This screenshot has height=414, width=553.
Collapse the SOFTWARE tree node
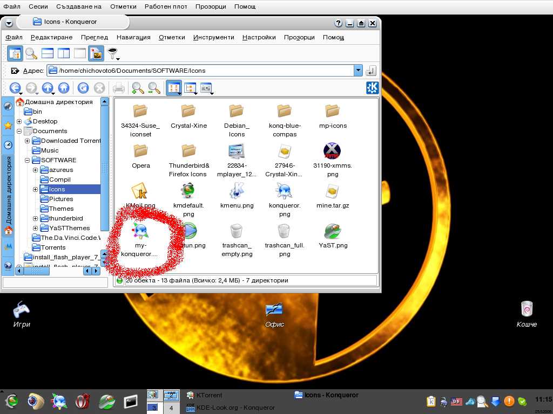point(27,160)
